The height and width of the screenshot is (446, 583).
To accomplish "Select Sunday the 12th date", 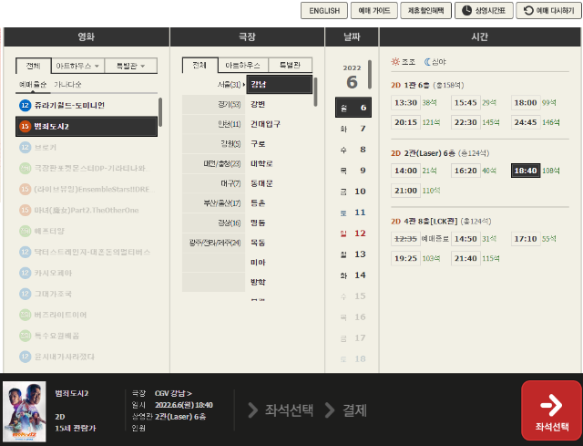I will (353, 233).
